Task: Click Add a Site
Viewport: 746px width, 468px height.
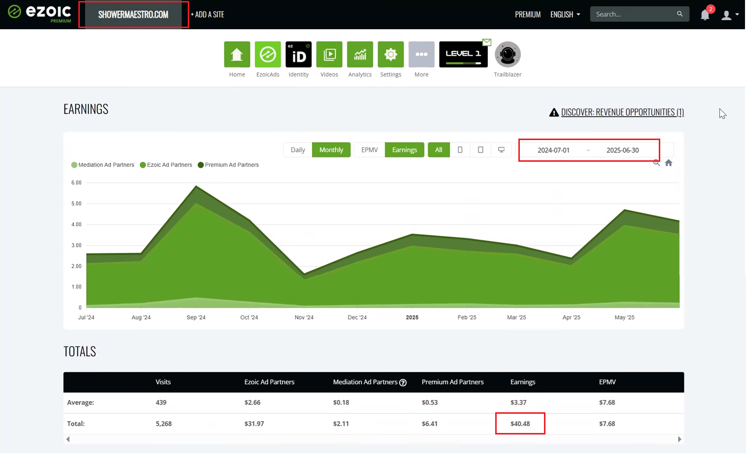Action: [x=207, y=14]
